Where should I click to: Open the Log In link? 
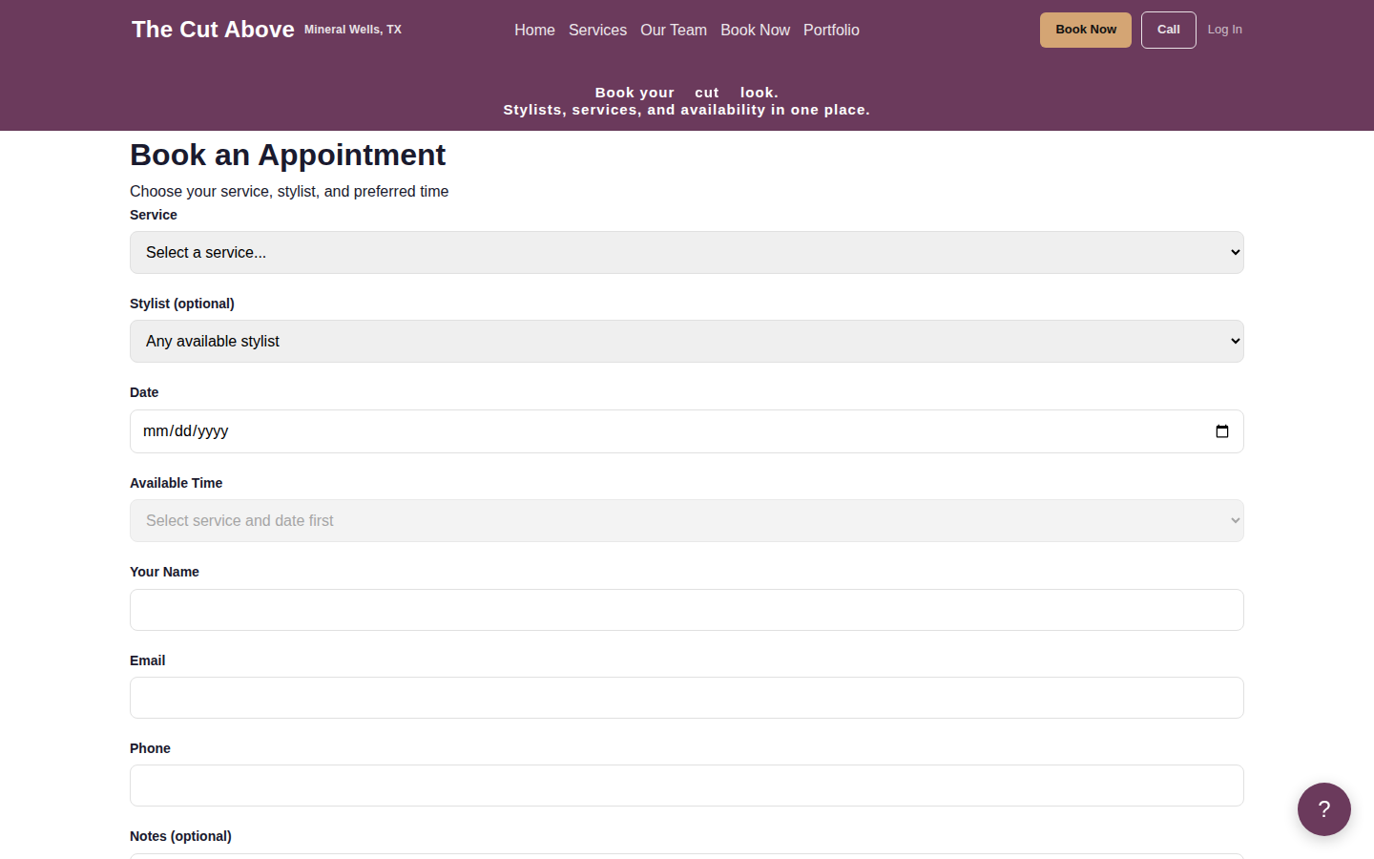coord(1224,29)
